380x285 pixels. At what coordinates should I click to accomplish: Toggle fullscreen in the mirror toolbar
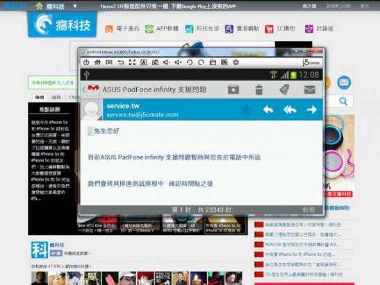[x=132, y=62]
